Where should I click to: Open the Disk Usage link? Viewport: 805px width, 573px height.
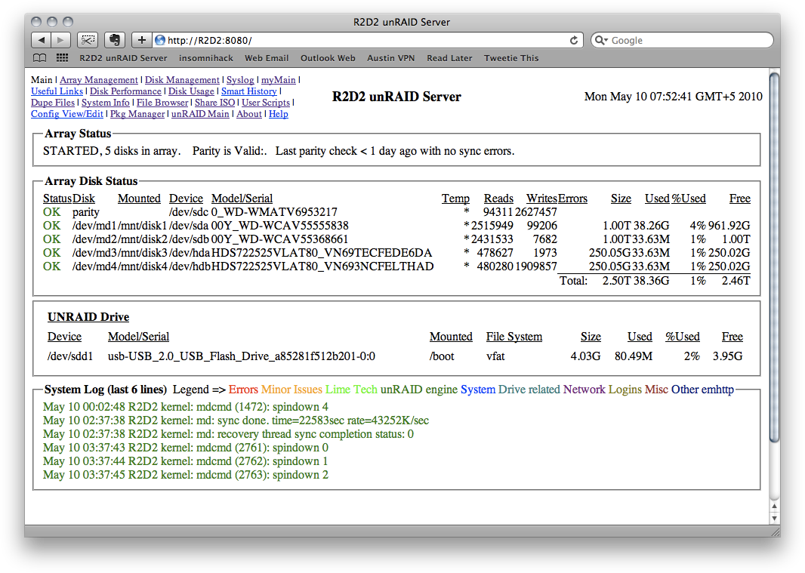(x=191, y=91)
